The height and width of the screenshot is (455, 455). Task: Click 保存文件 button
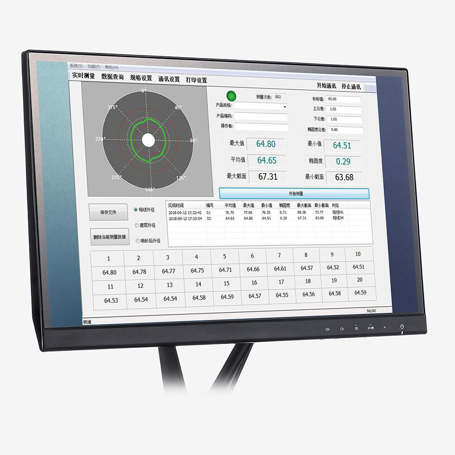click(x=108, y=212)
